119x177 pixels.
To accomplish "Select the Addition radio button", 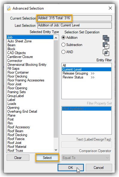I will point(63,38).
